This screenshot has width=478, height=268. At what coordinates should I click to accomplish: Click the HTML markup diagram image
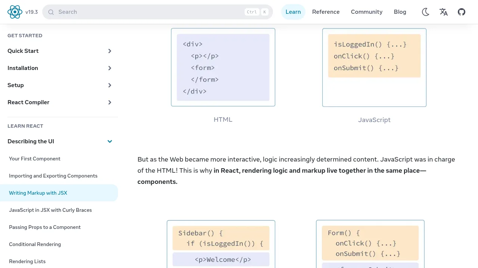pos(223,67)
